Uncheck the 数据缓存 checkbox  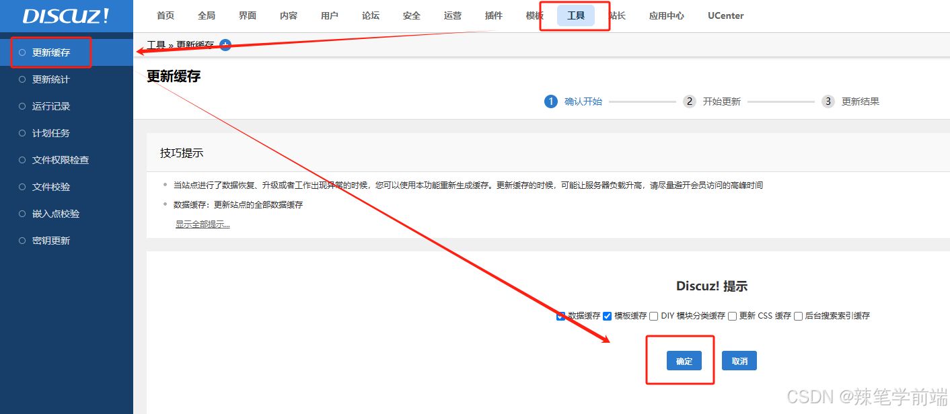pyautogui.click(x=560, y=316)
